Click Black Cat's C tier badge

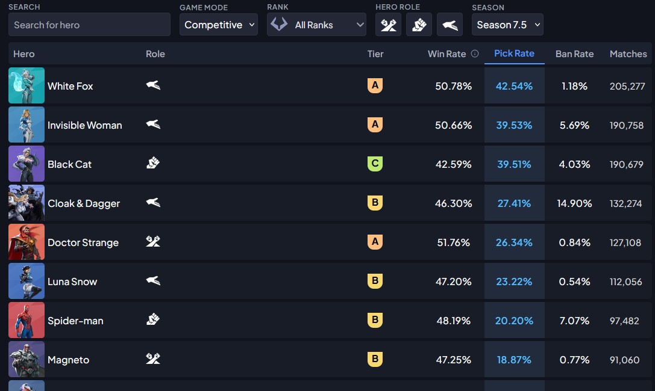tap(375, 164)
